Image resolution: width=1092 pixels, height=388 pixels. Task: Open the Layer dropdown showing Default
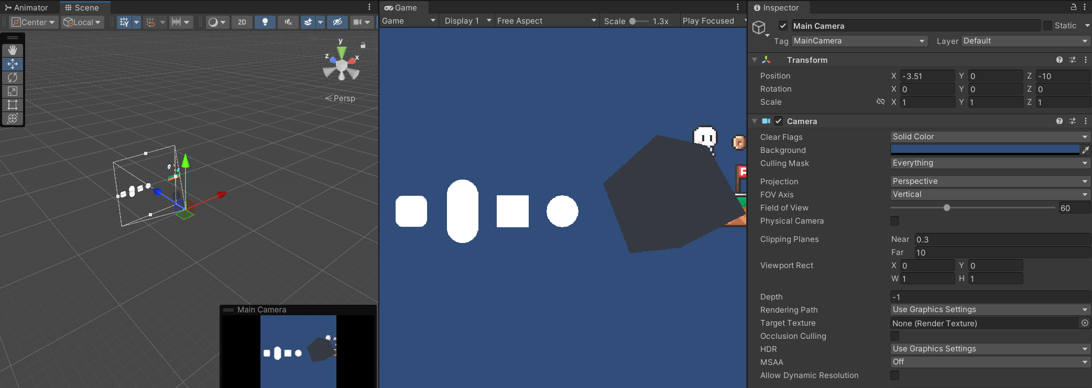pos(1026,41)
